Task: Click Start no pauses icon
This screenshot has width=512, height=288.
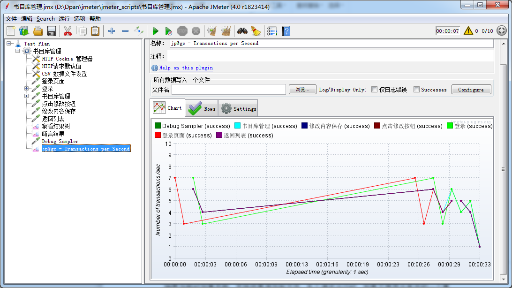Action: point(168,31)
